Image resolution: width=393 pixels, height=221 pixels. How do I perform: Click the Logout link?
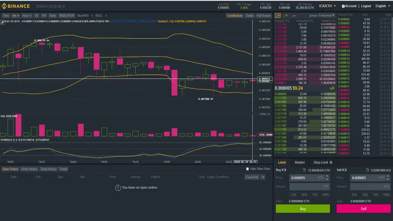pyautogui.click(x=366, y=6)
